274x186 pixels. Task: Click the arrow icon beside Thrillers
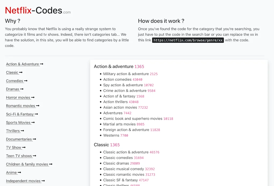pyautogui.click(x=22, y=131)
